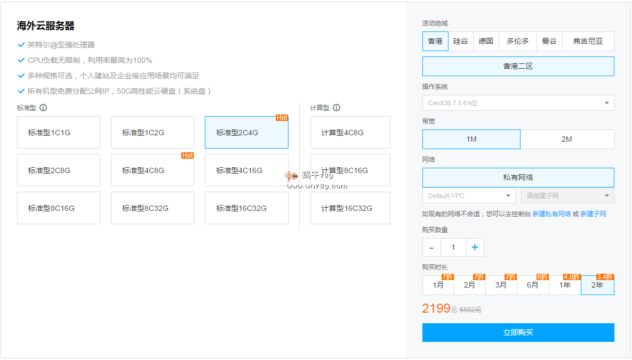Switch region to 硅谷

tap(460, 41)
